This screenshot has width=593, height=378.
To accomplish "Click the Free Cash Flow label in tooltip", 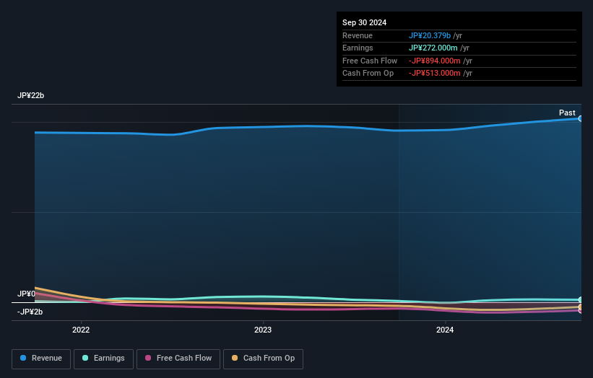I will tap(370, 61).
